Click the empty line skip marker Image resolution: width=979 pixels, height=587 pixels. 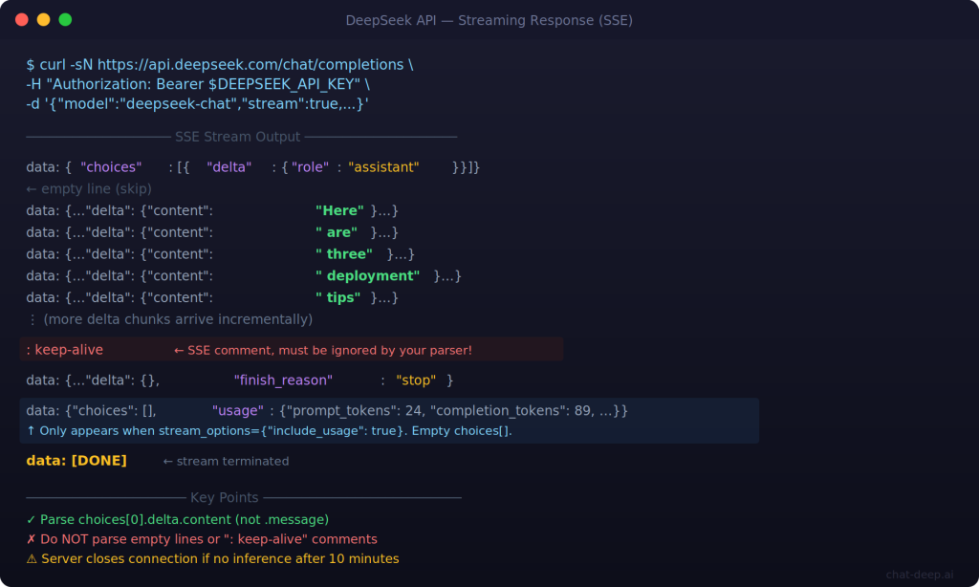91,188
